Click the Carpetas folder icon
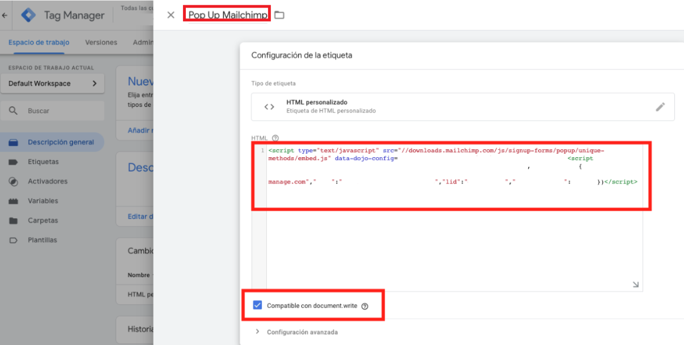Screen dimensions: 684x345 pyautogui.click(x=14, y=220)
